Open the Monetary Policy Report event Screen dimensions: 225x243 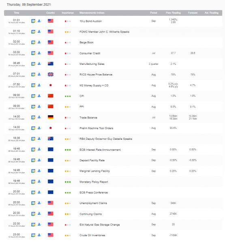[94, 182]
